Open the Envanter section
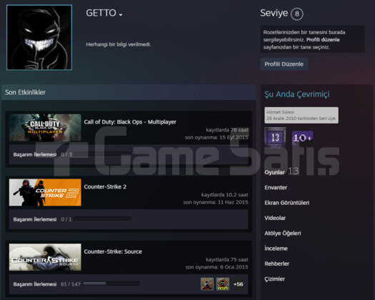Viewport: 375px width, 300px height. tap(276, 188)
